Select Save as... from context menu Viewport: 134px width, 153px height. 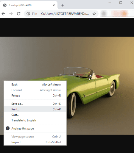pos(35,104)
